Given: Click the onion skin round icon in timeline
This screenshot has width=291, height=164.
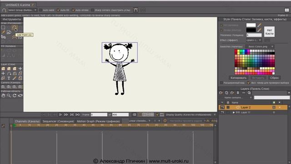Looking at the screenshot, I should coord(165,121).
